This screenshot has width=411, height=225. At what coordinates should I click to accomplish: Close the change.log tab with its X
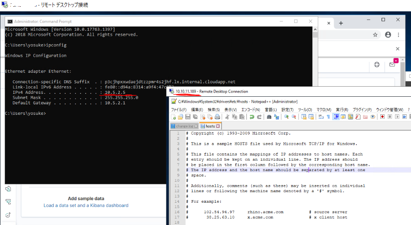click(x=196, y=126)
